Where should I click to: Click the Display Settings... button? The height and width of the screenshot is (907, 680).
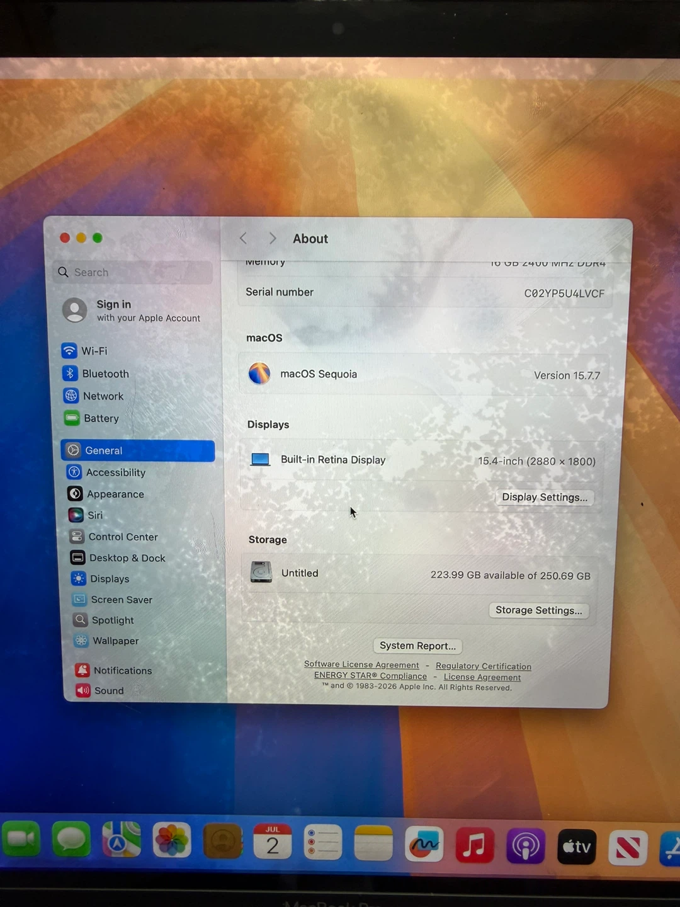point(545,497)
